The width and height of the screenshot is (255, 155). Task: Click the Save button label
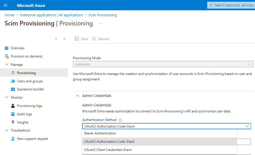tap(84, 39)
